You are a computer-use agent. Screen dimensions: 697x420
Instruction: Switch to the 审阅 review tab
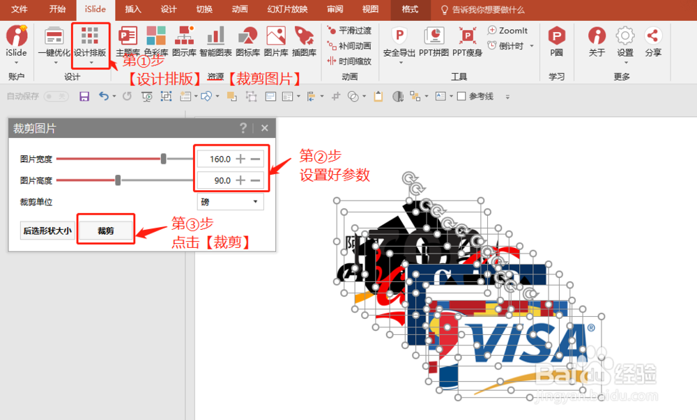pos(335,9)
